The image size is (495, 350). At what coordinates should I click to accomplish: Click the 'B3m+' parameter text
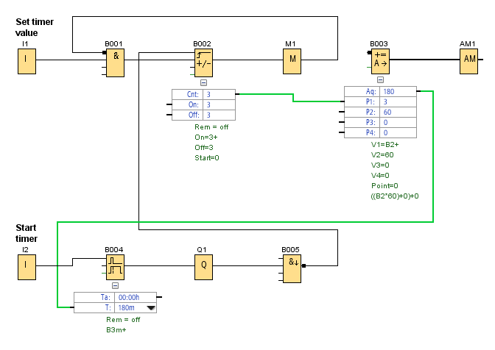point(116,330)
